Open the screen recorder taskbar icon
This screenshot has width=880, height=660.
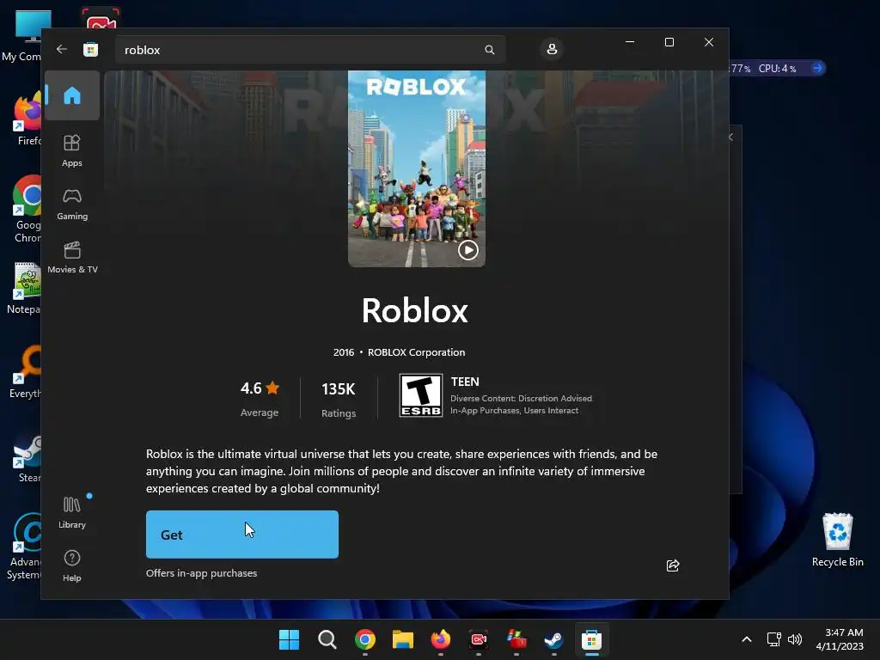pyautogui.click(x=478, y=639)
